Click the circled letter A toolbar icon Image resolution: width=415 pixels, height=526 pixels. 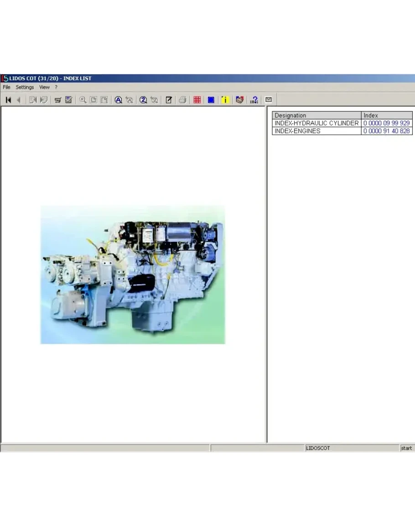click(118, 100)
